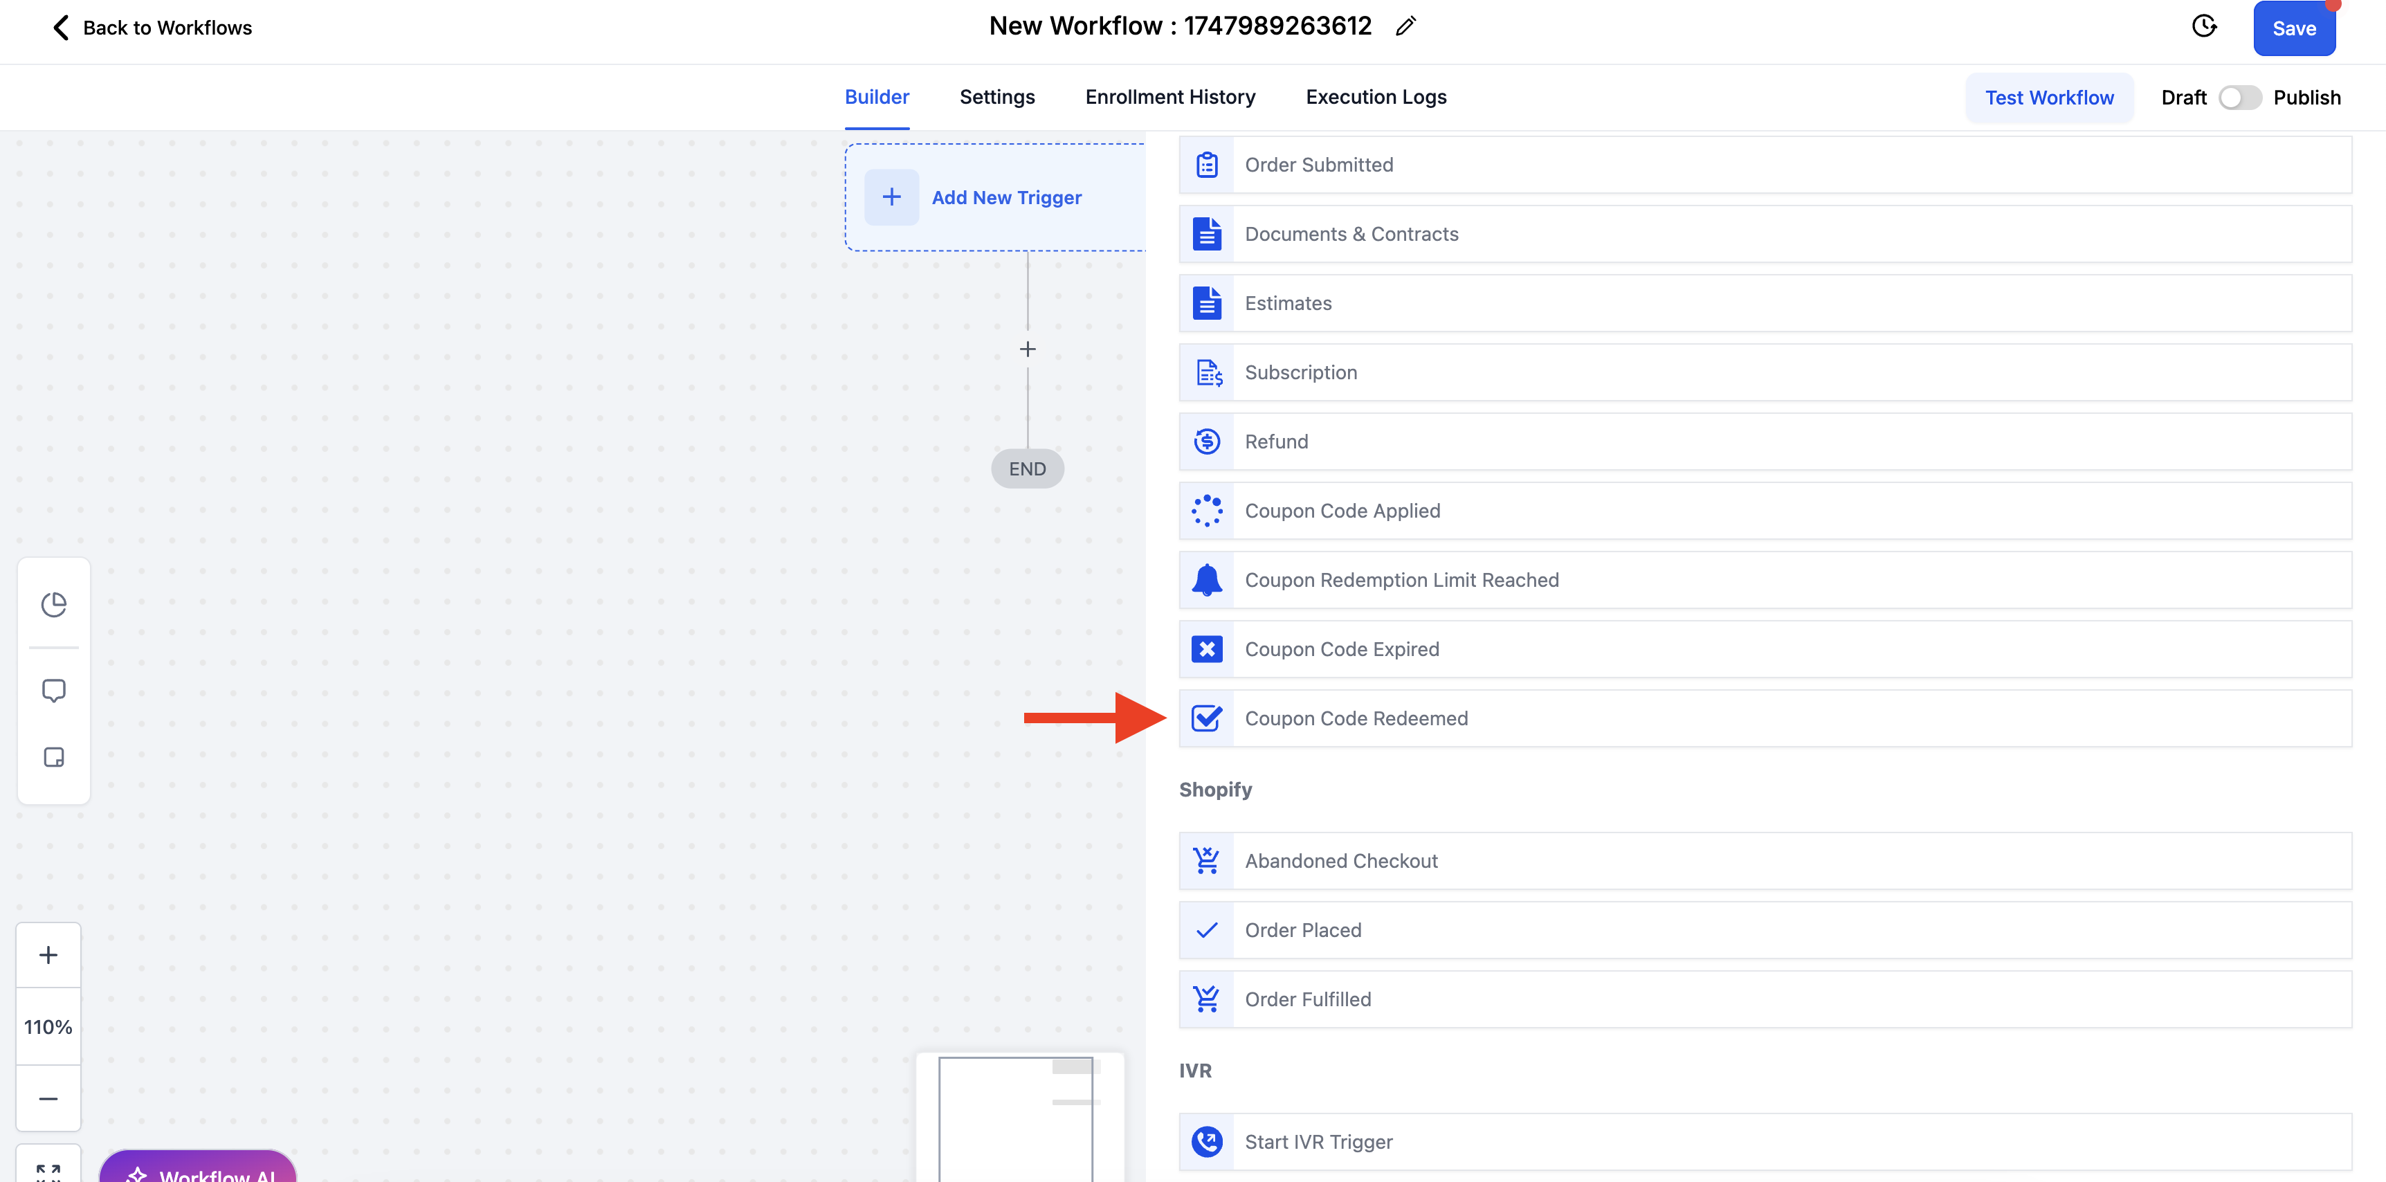Image resolution: width=2386 pixels, height=1182 pixels.
Task: Go back to Workflows chevron
Action: click(x=61, y=28)
